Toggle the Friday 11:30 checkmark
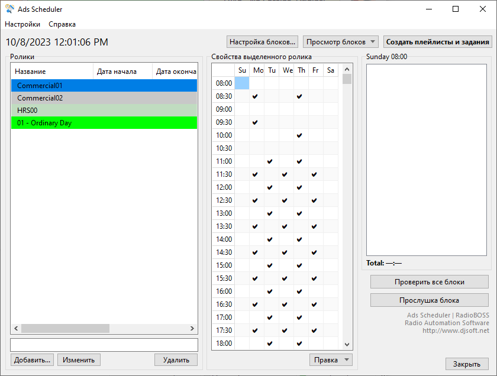This screenshot has width=497, height=376. point(316,174)
